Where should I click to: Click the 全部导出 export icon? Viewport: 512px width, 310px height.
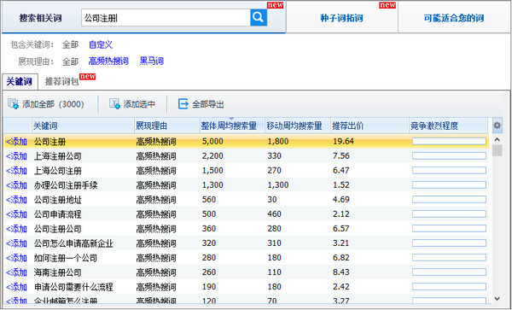pyautogui.click(x=183, y=104)
